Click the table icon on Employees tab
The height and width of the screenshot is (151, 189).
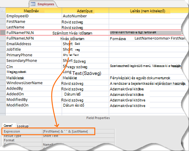point(33,4)
